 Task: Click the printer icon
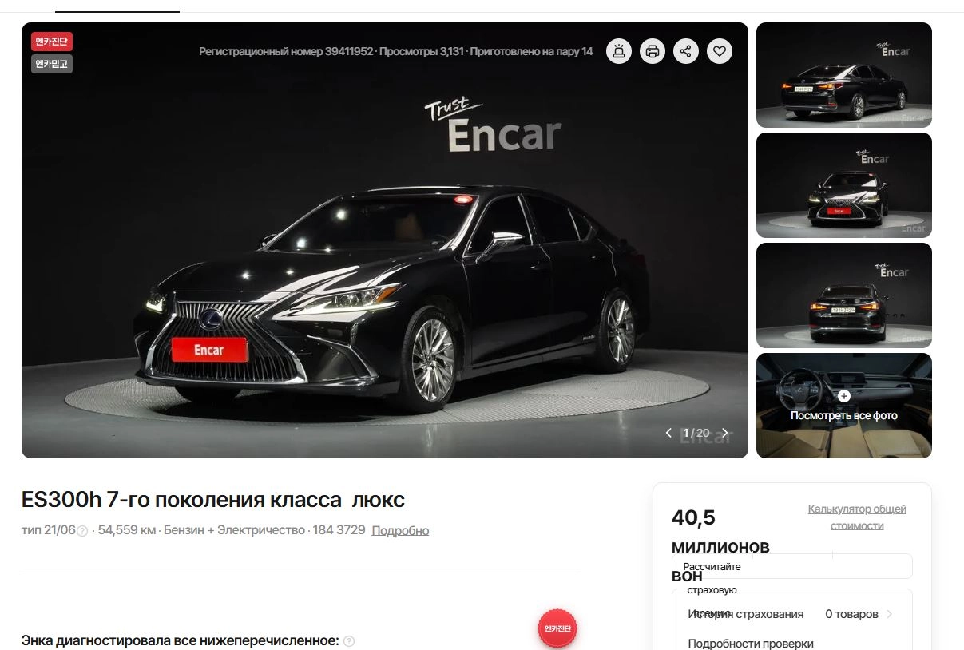[x=653, y=51]
